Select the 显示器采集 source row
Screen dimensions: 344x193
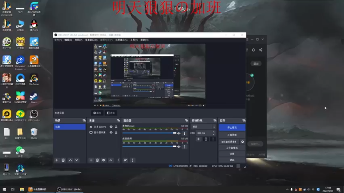coord(104,133)
